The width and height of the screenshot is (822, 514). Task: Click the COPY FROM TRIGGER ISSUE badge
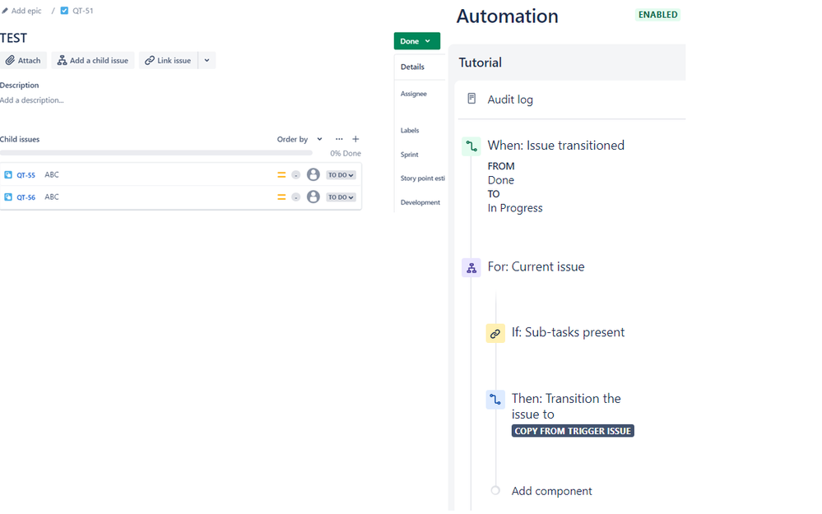click(573, 431)
